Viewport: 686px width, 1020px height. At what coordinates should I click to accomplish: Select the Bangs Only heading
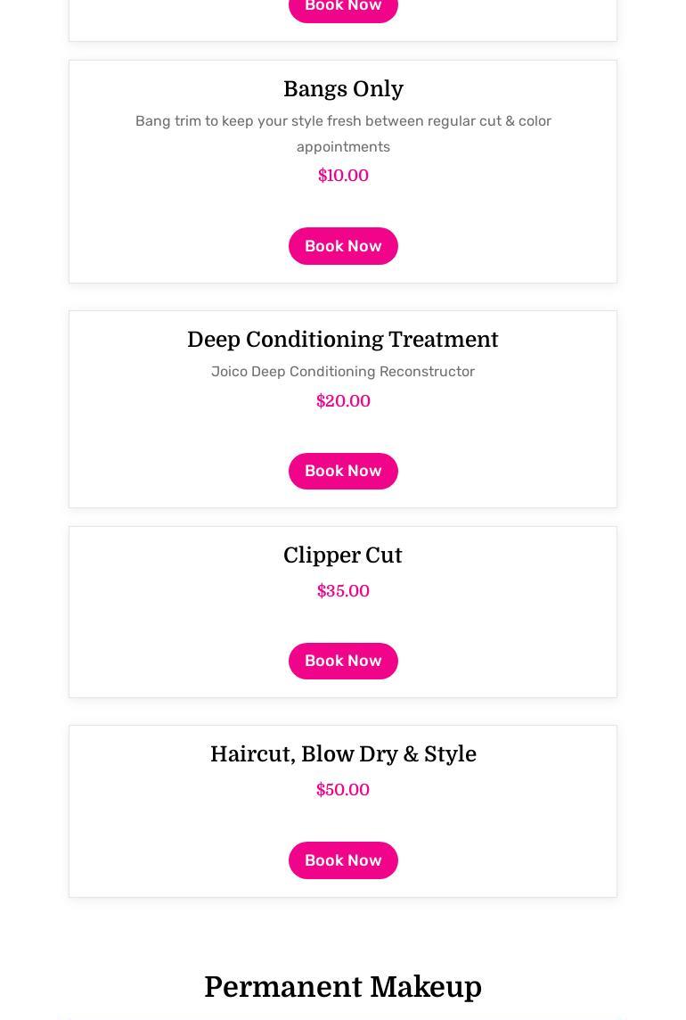point(343,89)
